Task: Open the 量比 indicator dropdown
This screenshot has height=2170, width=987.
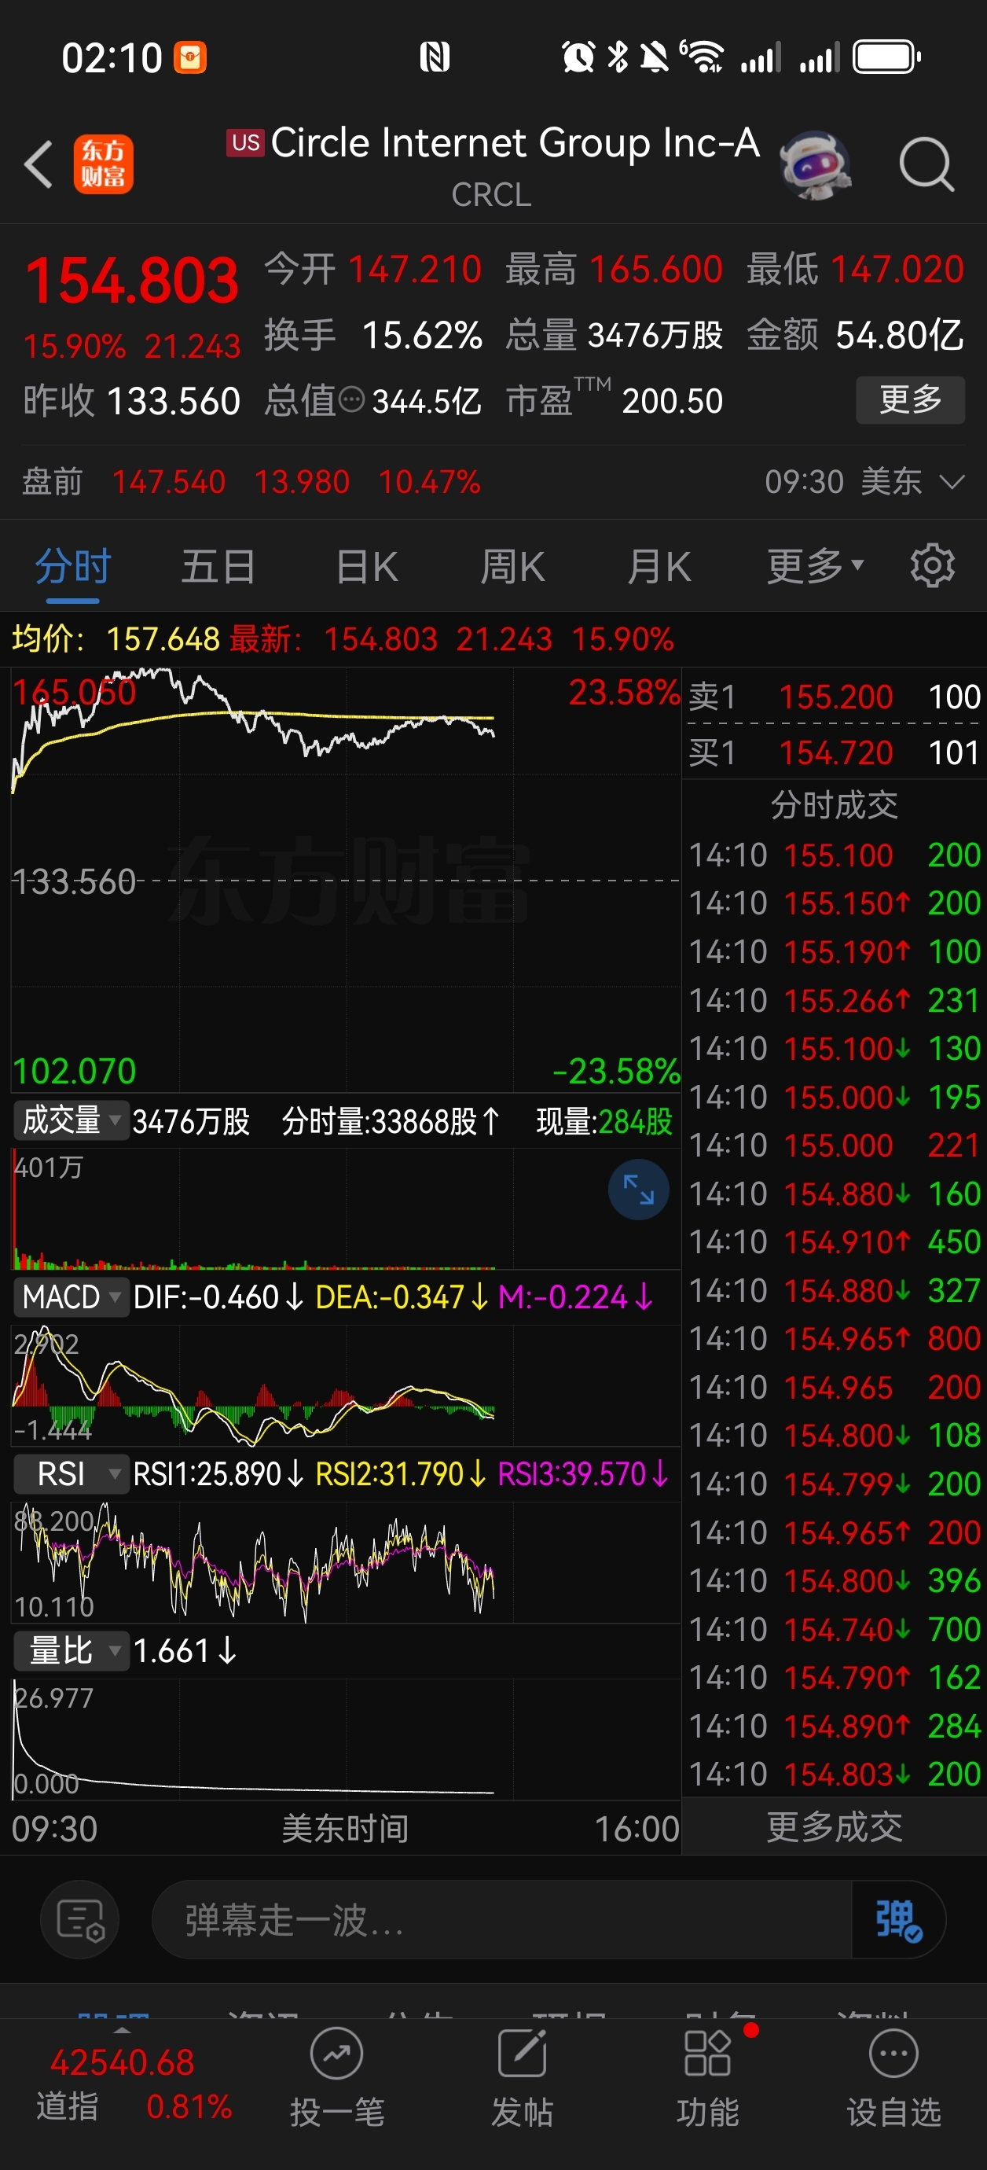Action: (x=71, y=1650)
